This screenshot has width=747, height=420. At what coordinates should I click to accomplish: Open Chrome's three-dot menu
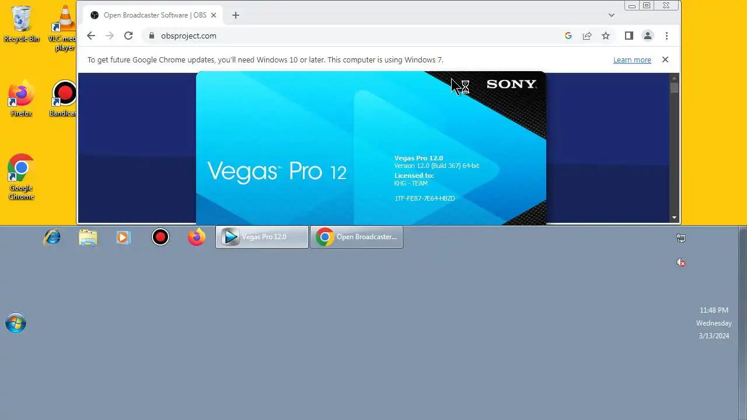tap(666, 36)
